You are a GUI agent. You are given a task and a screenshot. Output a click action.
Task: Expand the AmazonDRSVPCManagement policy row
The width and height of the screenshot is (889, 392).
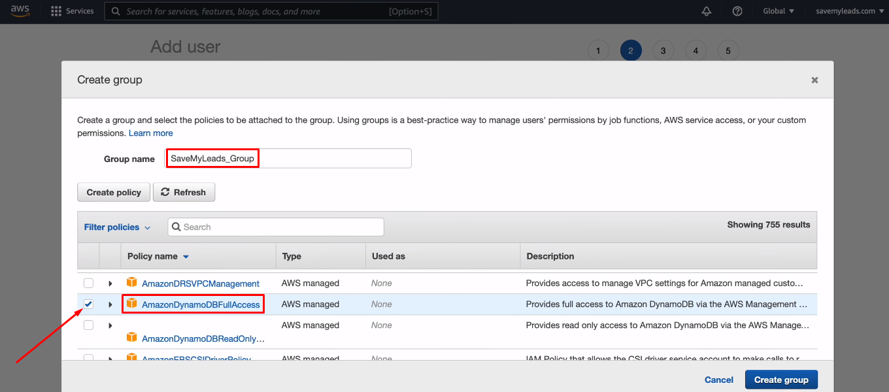[110, 284]
